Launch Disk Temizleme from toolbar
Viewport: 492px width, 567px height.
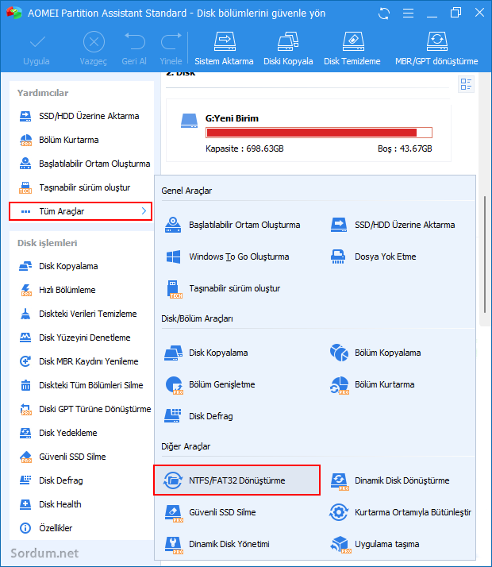click(352, 48)
